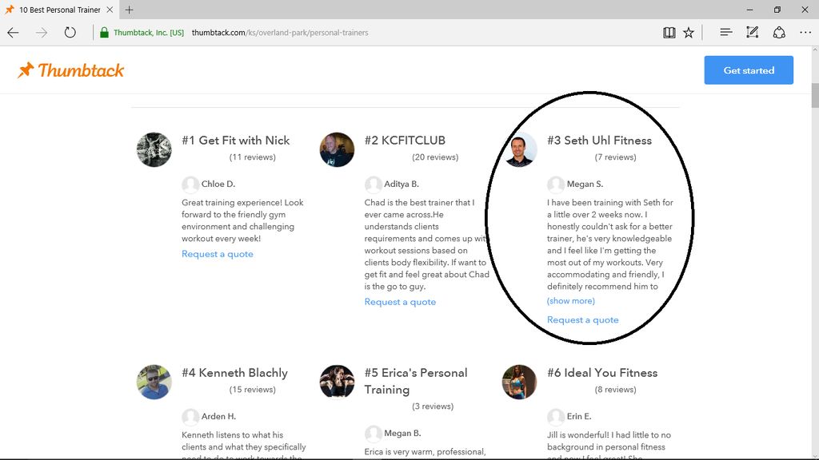Refresh the page with the reload icon
Screen dimensions: 819x460
click(x=70, y=33)
